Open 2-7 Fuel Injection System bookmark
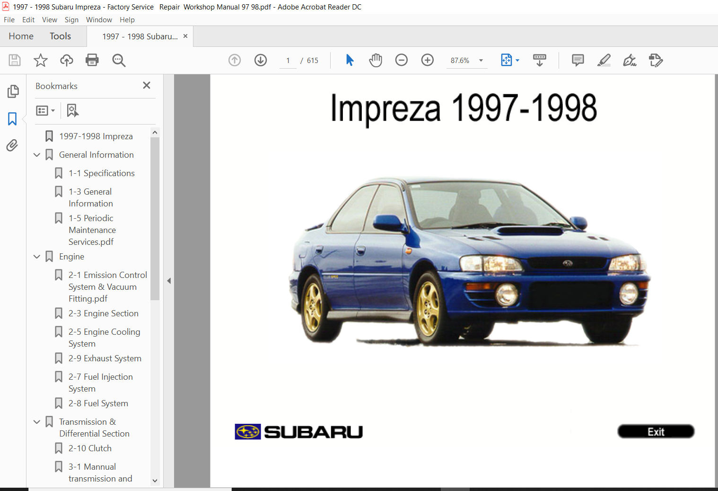 click(101, 383)
